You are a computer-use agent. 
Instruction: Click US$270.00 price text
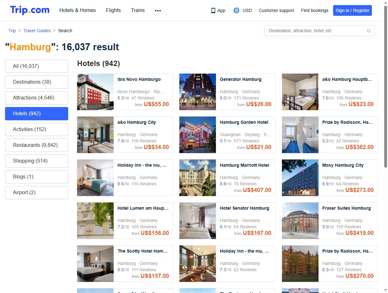tap(360, 276)
